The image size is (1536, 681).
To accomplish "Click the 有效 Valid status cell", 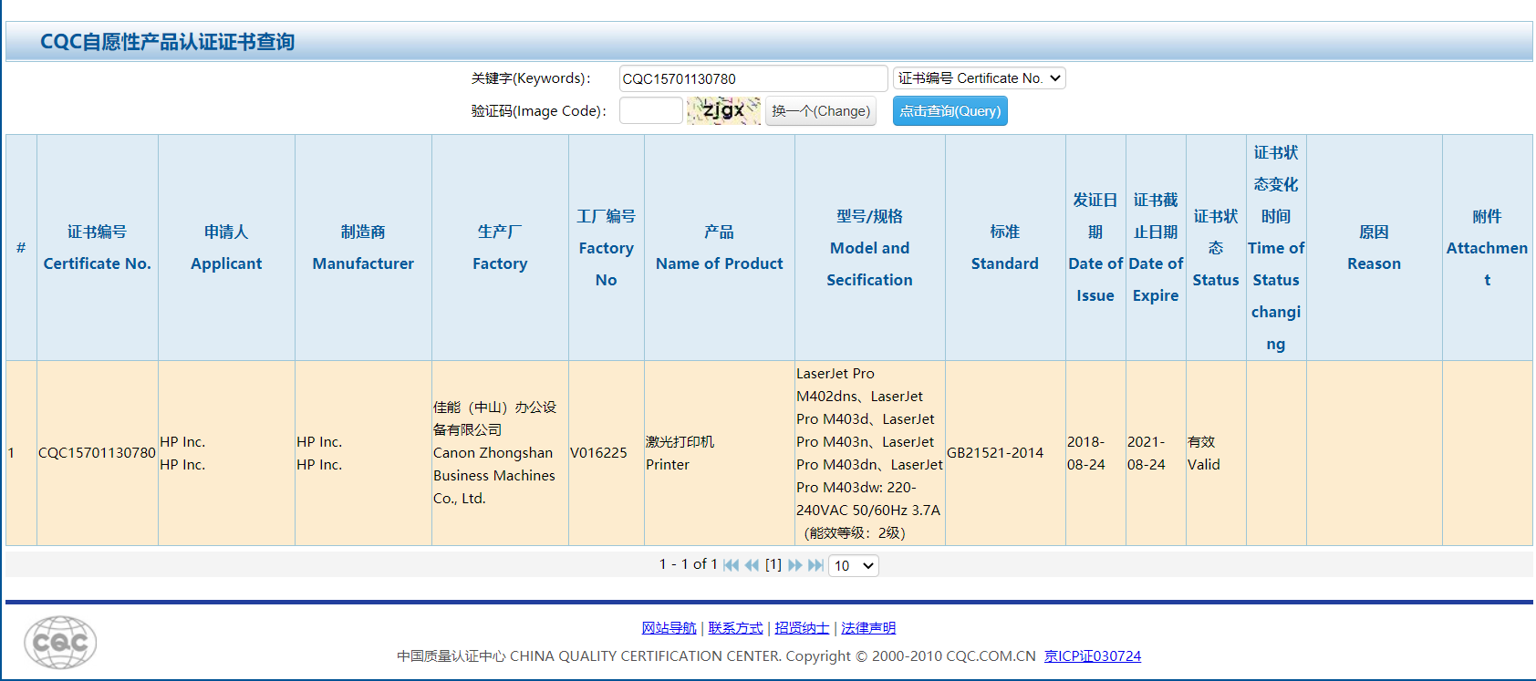I will (1216, 453).
